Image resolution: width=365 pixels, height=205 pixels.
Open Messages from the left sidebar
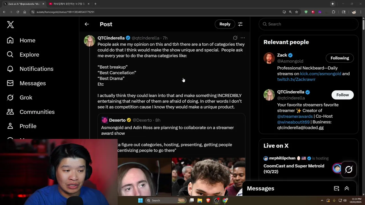[26, 83]
